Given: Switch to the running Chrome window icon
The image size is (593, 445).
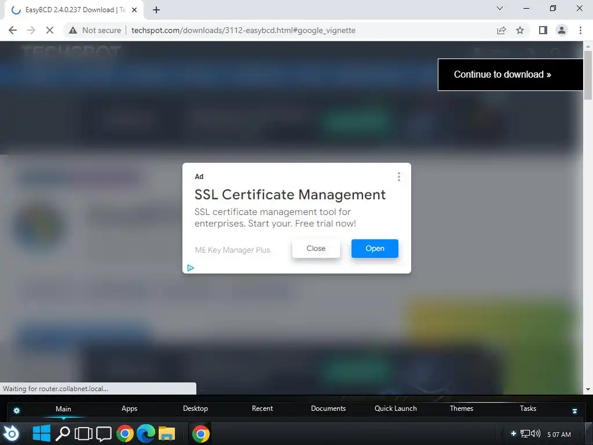Looking at the screenshot, I should pyautogui.click(x=200, y=433).
